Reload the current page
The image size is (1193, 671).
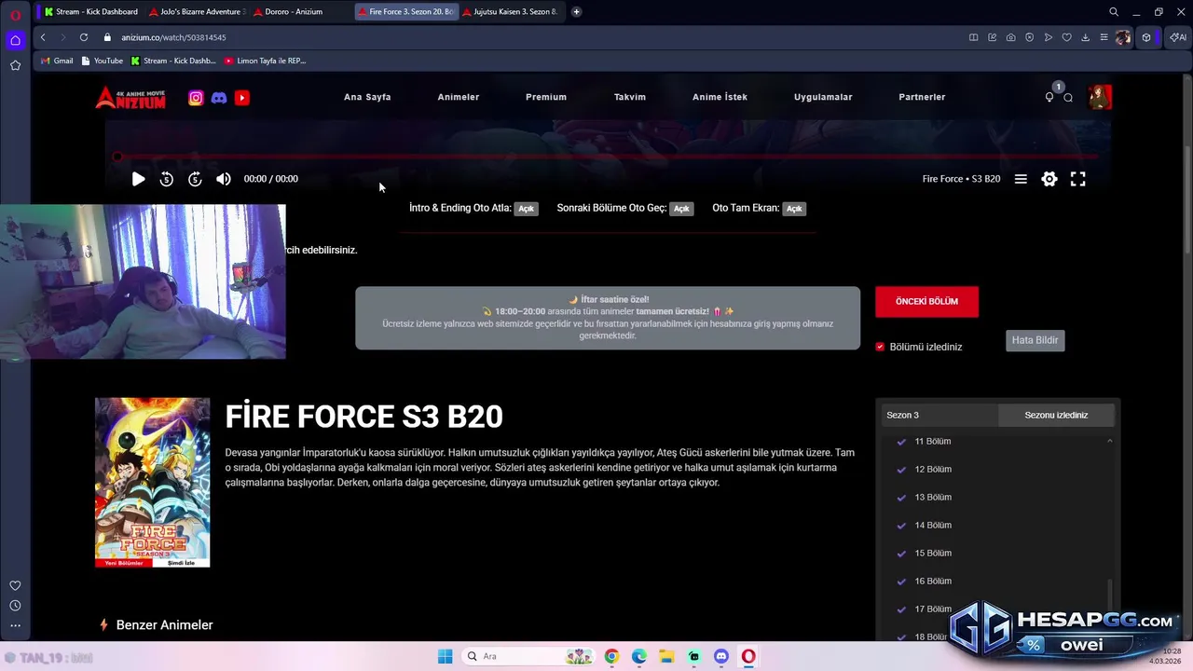[84, 37]
